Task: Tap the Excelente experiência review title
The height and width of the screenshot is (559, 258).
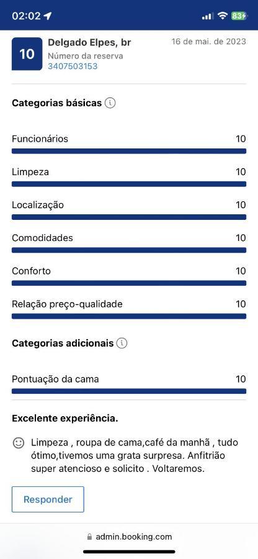Action: (x=65, y=419)
